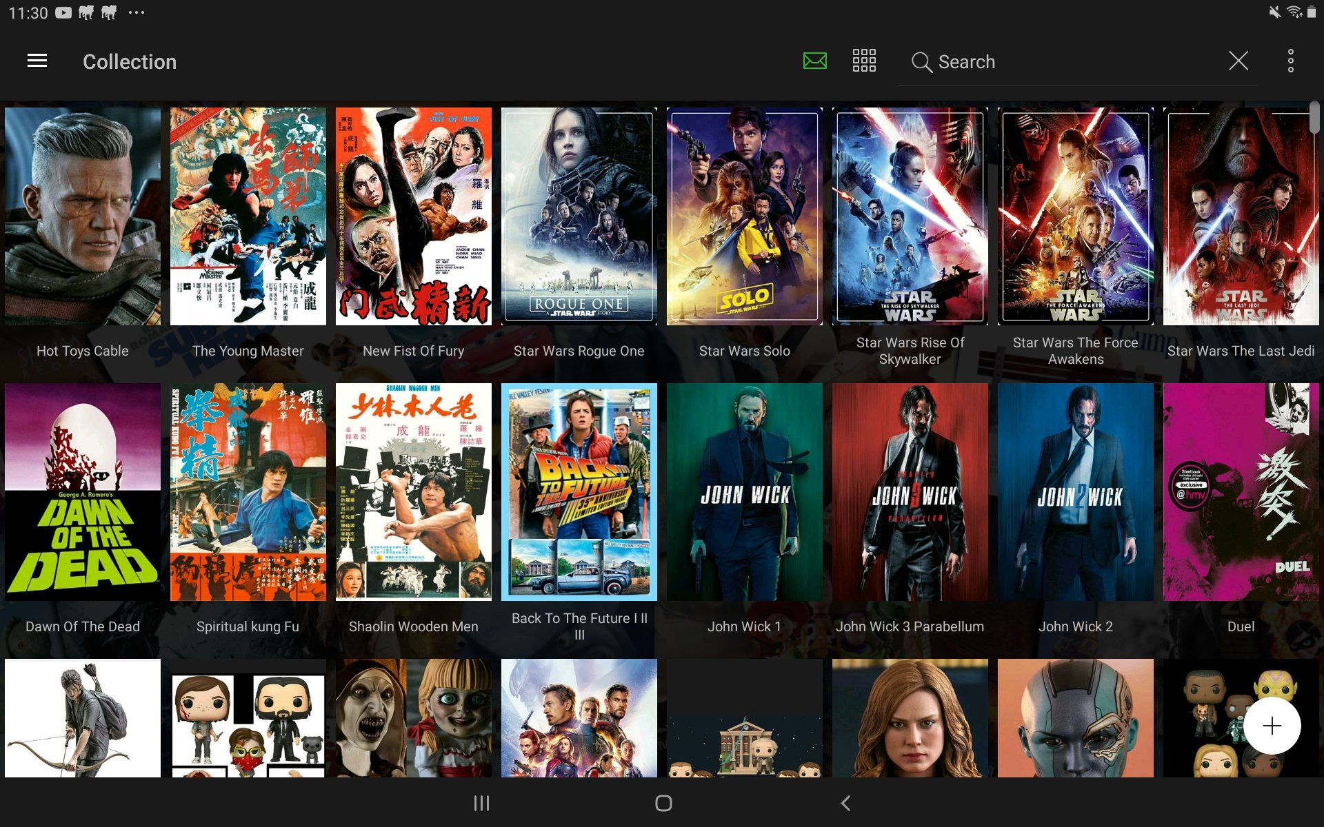Open Star Wars Rise Of Skywalker poster
Viewport: 1324px width, 827px height.
[910, 216]
